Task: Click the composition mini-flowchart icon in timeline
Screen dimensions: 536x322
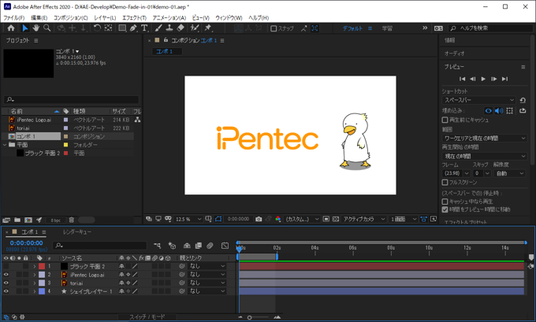Action: point(157,246)
